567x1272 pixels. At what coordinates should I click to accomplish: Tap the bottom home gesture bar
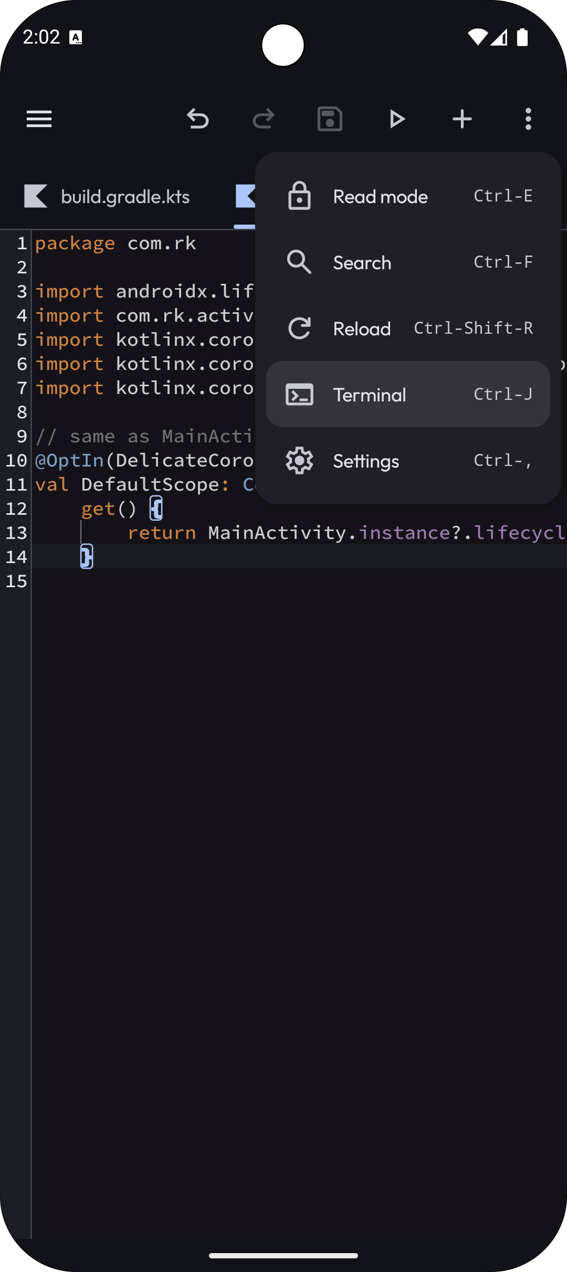(x=283, y=1256)
